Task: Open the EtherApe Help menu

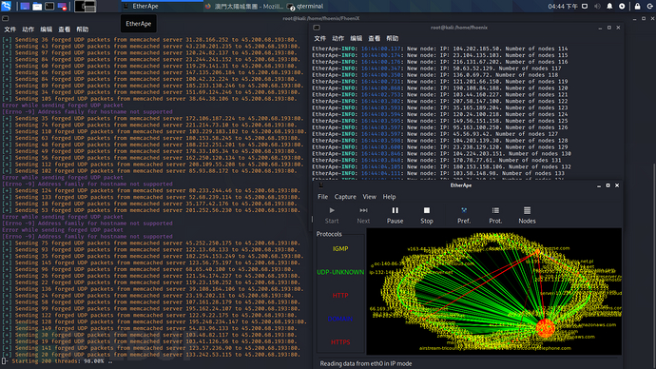Action: point(389,197)
